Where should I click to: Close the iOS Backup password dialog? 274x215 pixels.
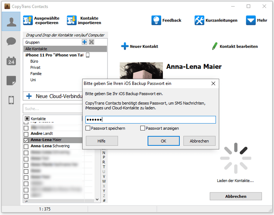(213, 83)
